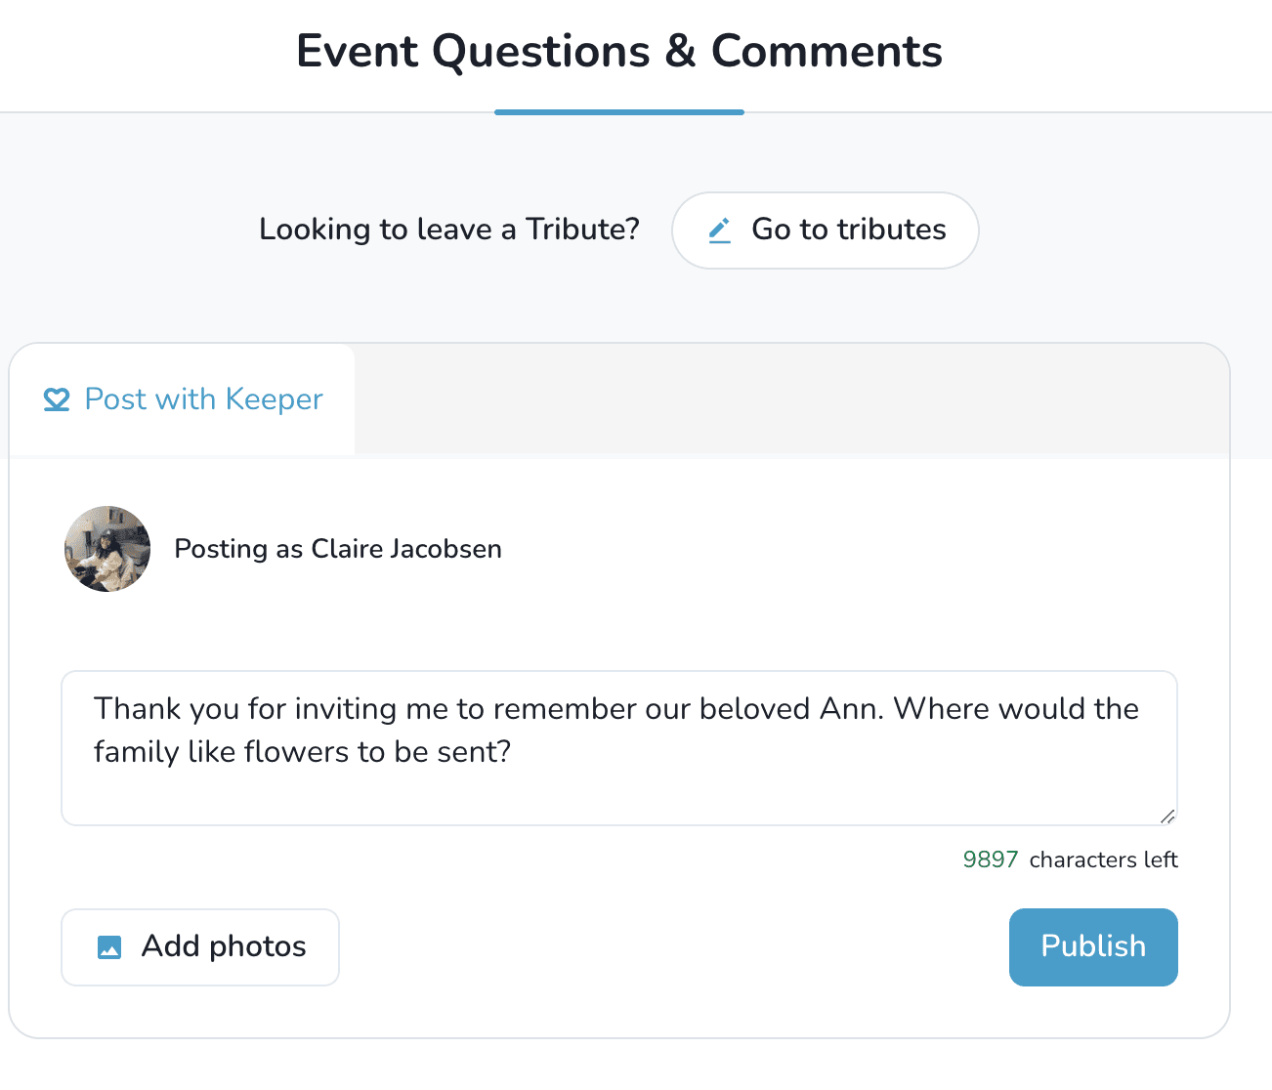
Task: Select the image thumbnail icon for uploading pictures
Action: pos(109,945)
